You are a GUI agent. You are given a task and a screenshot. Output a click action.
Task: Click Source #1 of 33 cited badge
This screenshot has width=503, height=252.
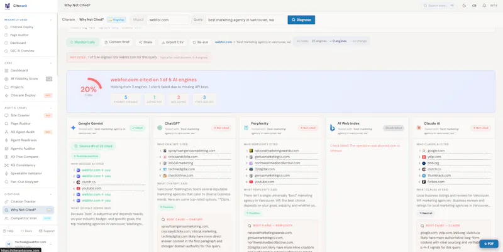(93, 146)
